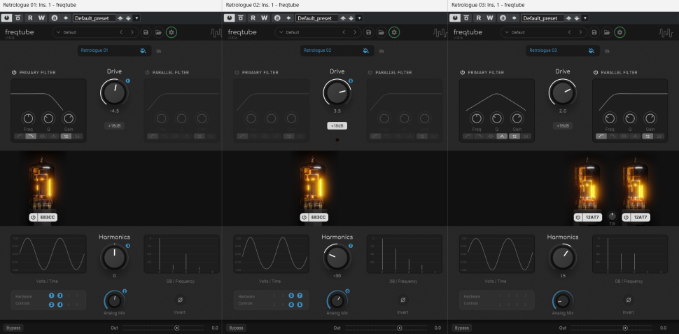Toggle E83CC tube power in Retrologue 02

[305, 217]
